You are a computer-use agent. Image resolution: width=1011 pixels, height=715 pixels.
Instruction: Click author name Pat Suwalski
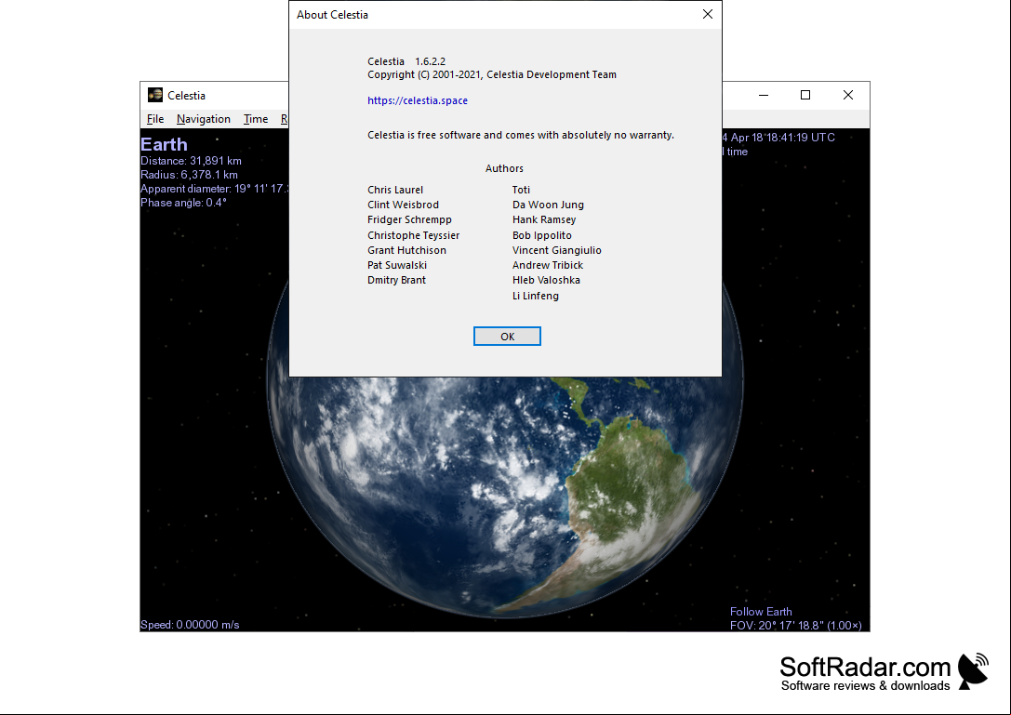click(x=397, y=265)
